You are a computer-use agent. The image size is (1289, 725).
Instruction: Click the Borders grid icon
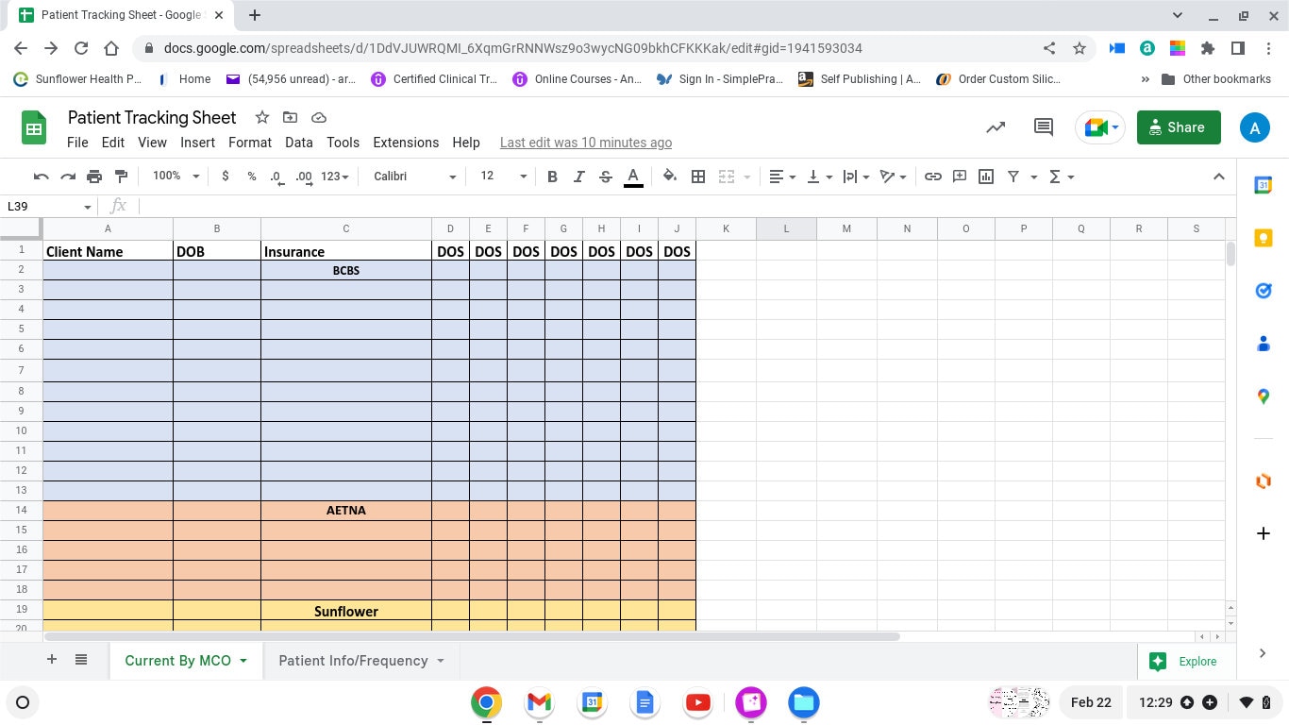698,177
